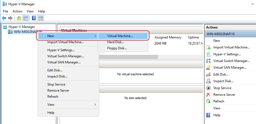Click the blue Help toolbar icon
This screenshot has width=256, height=124.
tap(34, 18)
